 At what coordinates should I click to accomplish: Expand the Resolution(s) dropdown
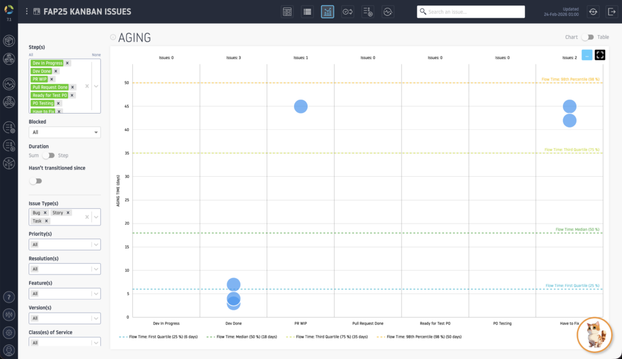coord(64,268)
